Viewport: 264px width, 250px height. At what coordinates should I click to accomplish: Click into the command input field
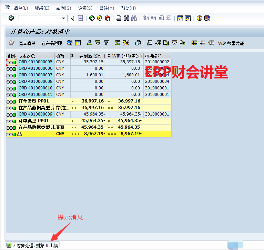click(x=40, y=19)
